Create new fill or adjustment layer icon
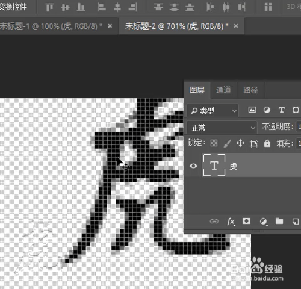 [263, 222]
